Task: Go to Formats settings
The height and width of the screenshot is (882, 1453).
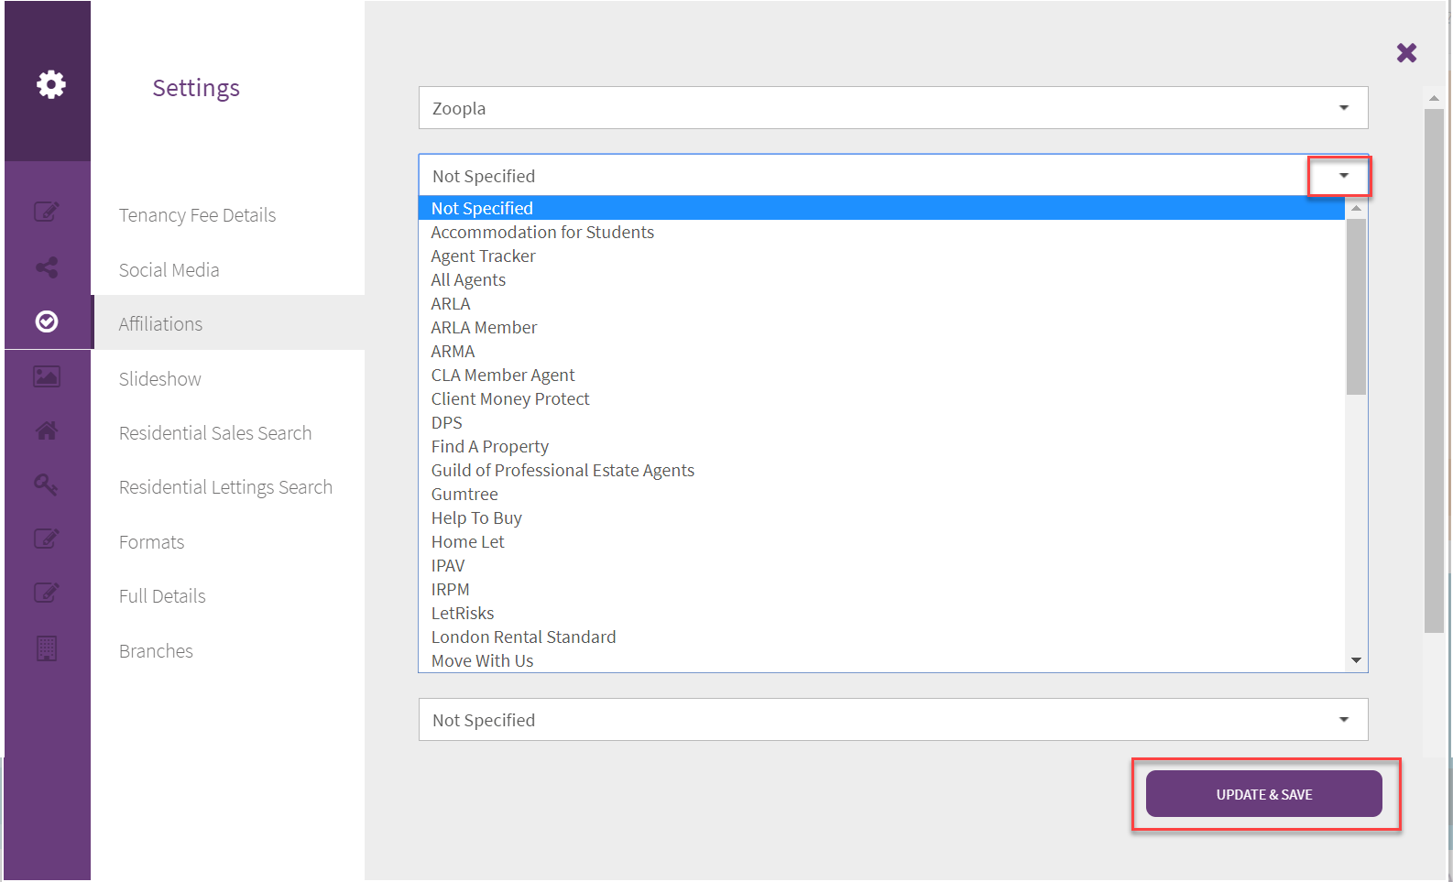Action: pos(152,542)
